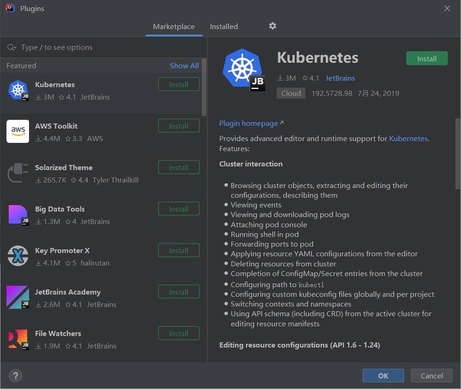The image size is (461, 389).
Task: Install the Big Data Tools plugin
Action: 179,209
